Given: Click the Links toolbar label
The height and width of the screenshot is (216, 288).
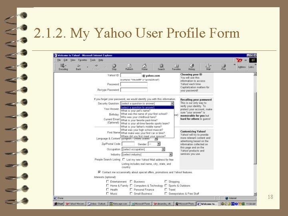Looking at the screenshot, I should click(251, 67).
